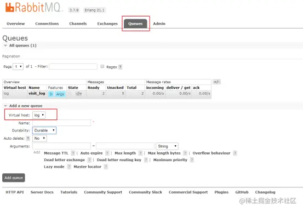This screenshot has height=211, width=303.
Task: Switch to the Connections tab
Action: pyautogui.click(x=47, y=24)
